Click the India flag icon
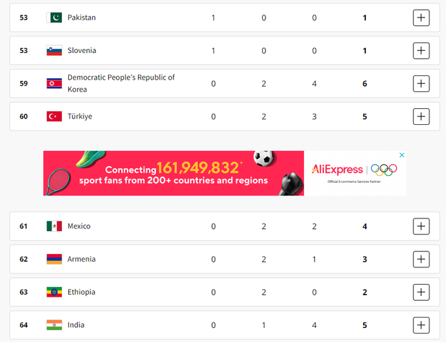446x342 pixels. click(54, 325)
